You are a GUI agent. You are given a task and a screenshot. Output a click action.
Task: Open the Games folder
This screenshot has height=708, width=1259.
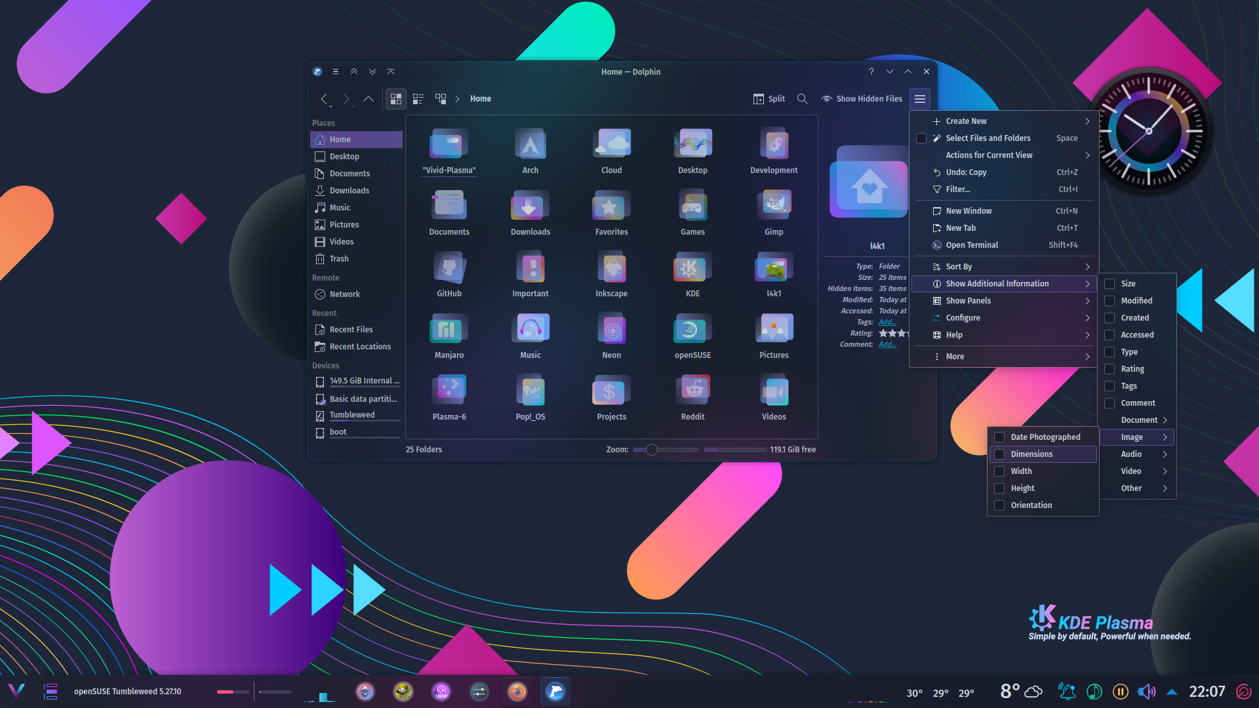coord(692,214)
